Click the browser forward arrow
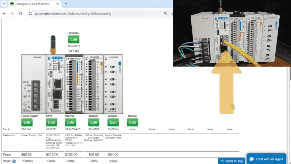Viewport: 291px width, 164px height. 12,13
